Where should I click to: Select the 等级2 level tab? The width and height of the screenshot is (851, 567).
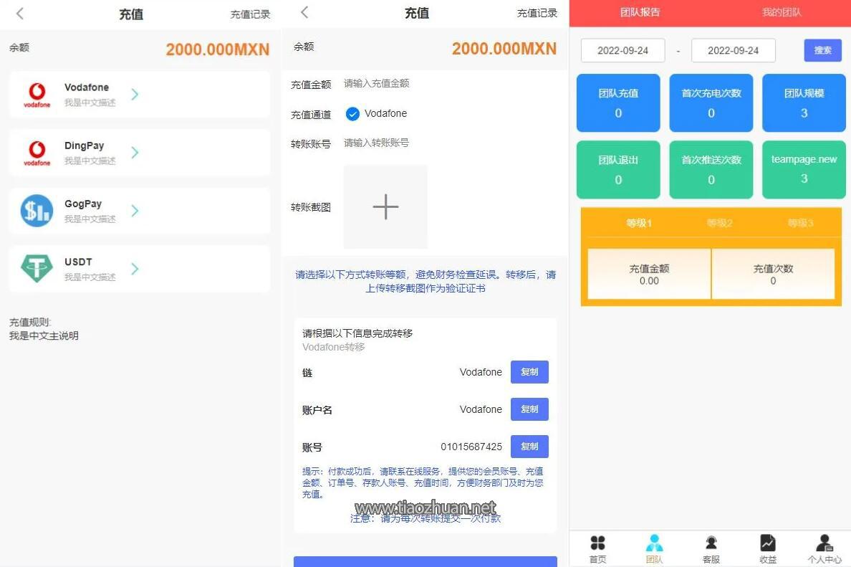(x=719, y=223)
